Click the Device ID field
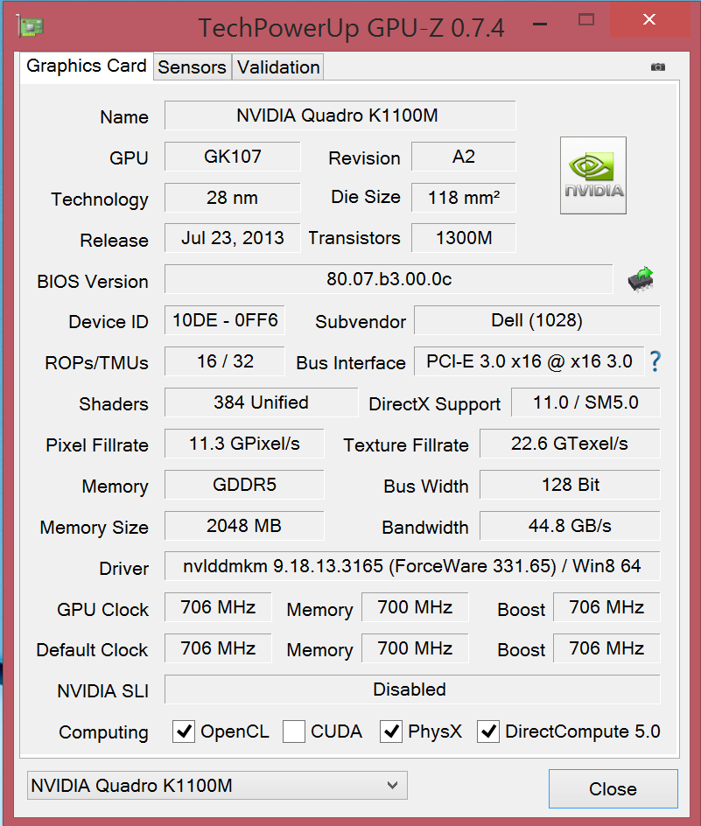 coord(225,321)
